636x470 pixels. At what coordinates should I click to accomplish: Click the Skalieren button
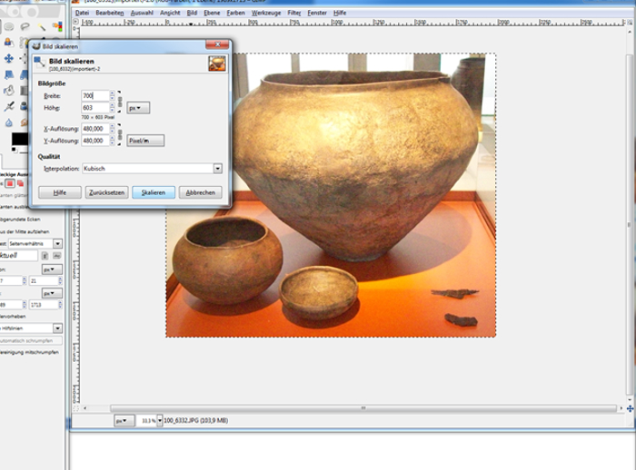point(154,192)
